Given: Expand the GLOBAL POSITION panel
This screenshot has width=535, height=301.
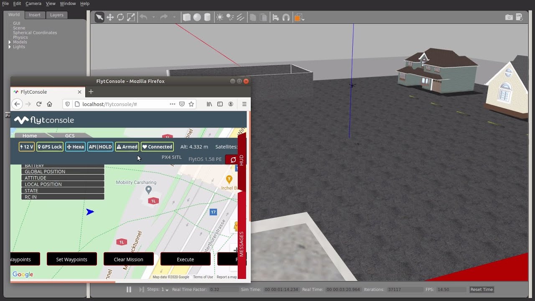Looking at the screenshot, I should click(63, 171).
